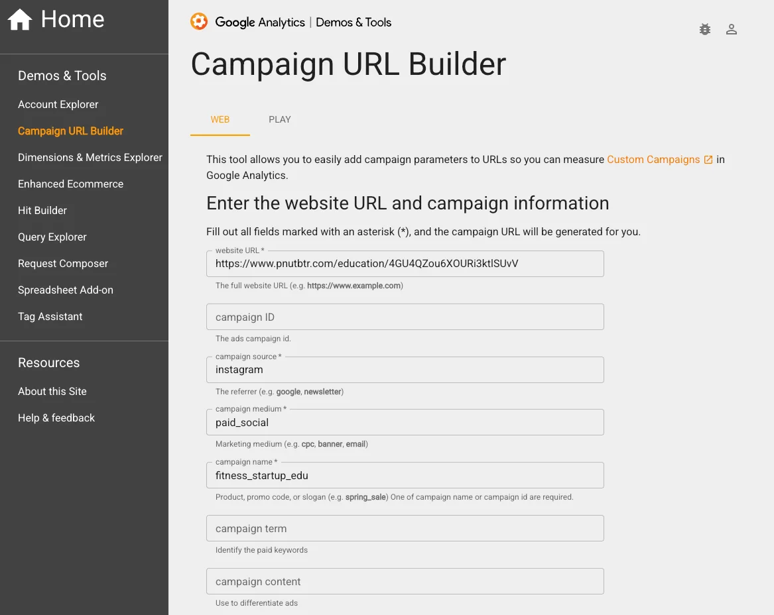The height and width of the screenshot is (615, 774).
Task: Select the WEB tab
Action: 220,120
